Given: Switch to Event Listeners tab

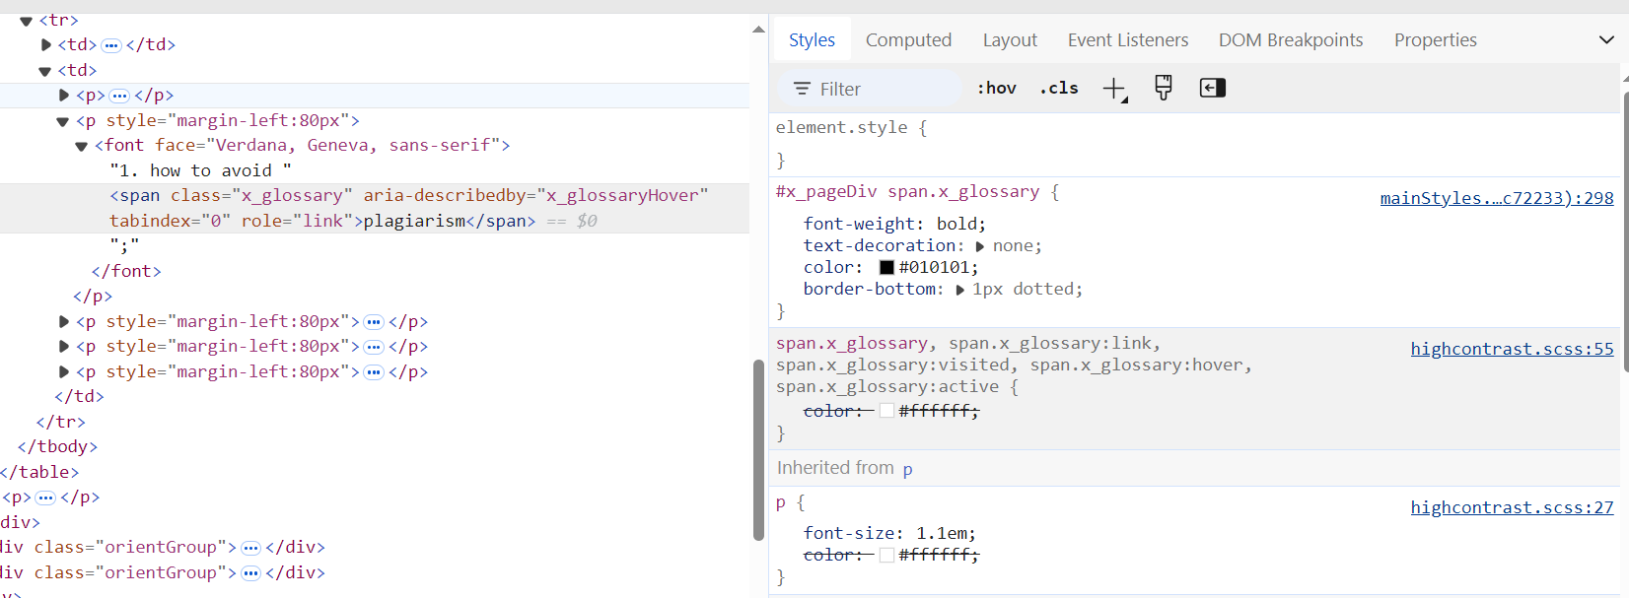Looking at the screenshot, I should point(1128,40).
